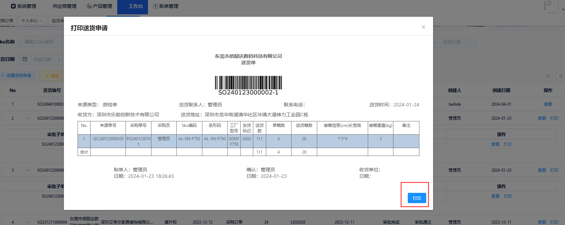
Task: Click the SONY F750 factory model cell
Action: click(234, 141)
